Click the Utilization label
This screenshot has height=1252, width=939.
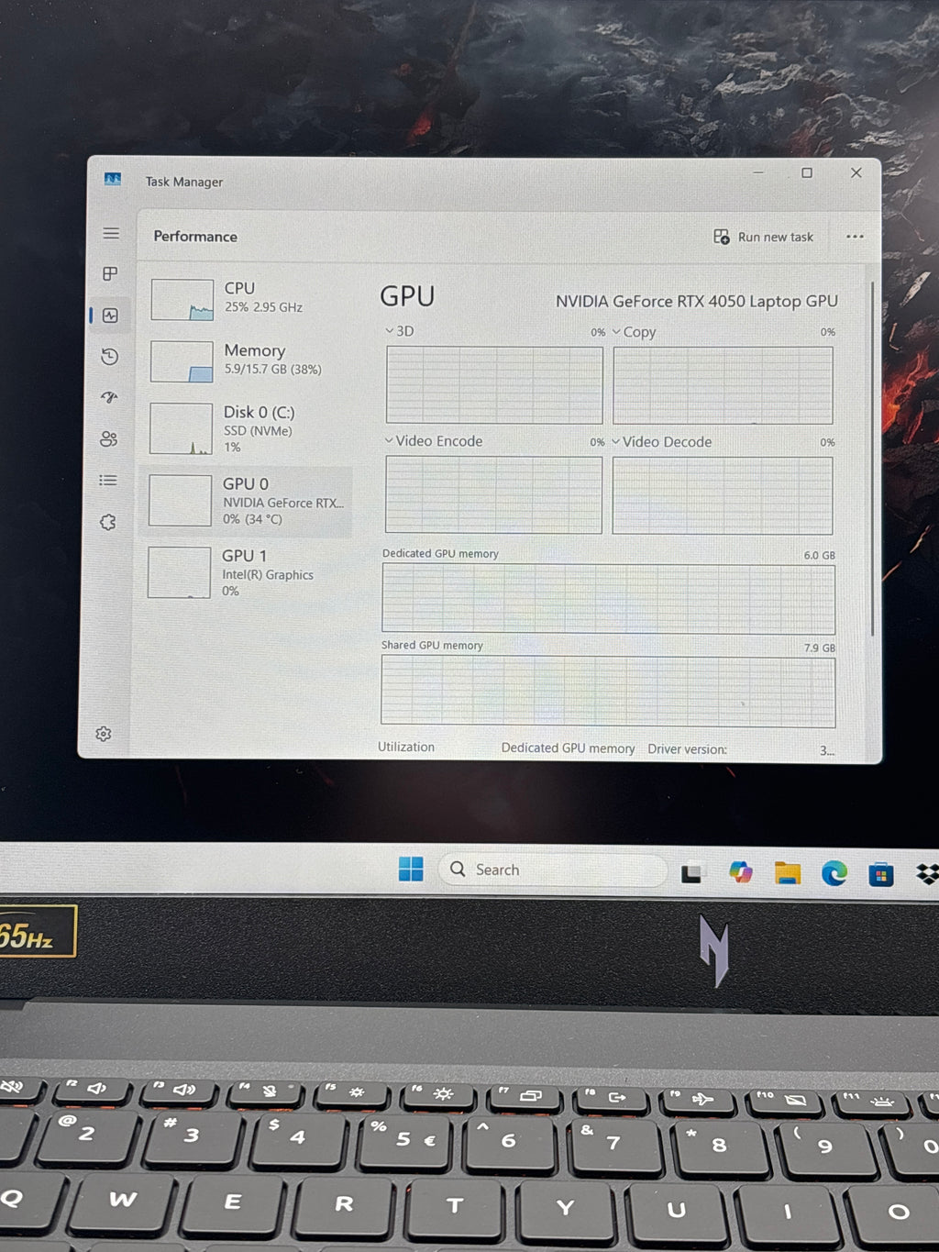406,747
